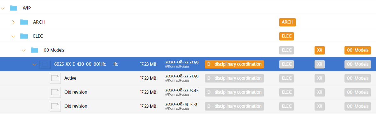Collapse the WIP folder chevron
This screenshot has width=376, height=115.
click(3, 8)
